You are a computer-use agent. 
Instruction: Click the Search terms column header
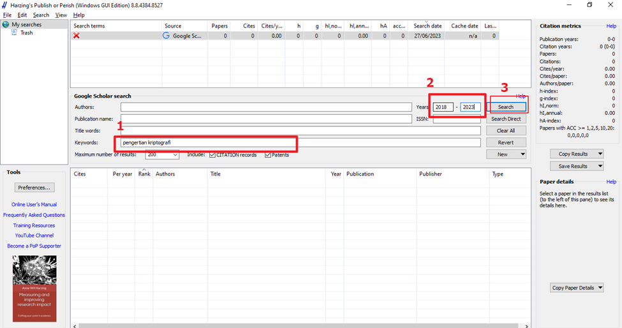116,26
